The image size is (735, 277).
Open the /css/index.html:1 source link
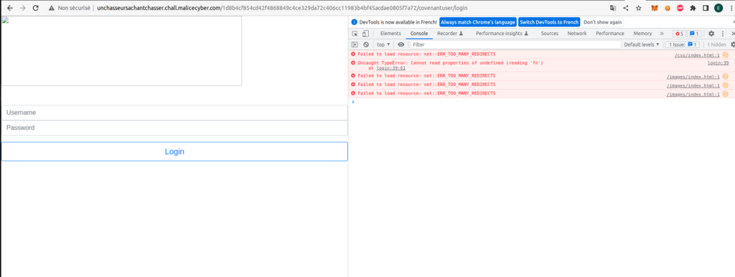[697, 55]
